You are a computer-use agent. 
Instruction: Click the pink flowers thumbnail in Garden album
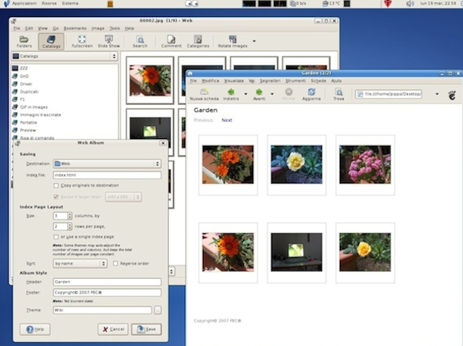click(366, 165)
